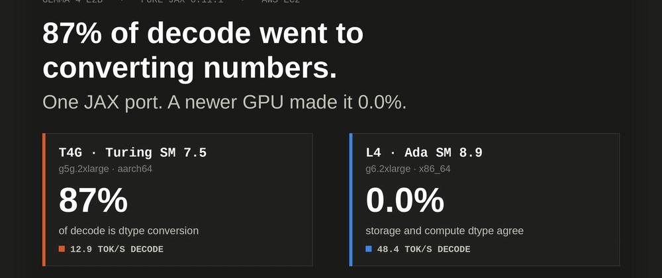The height and width of the screenshot is (278, 662).
Task: Click the 'converting numbers.' headline line
Action: click(x=189, y=68)
